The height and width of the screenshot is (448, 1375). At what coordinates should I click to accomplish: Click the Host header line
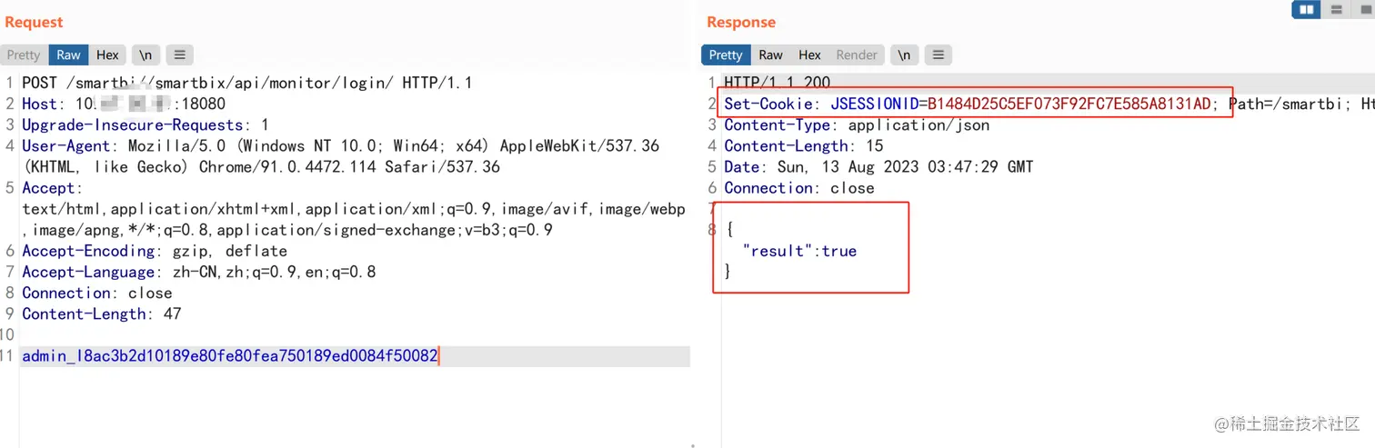click(124, 104)
